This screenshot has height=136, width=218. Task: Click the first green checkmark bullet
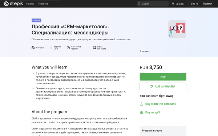(x=33, y=74)
